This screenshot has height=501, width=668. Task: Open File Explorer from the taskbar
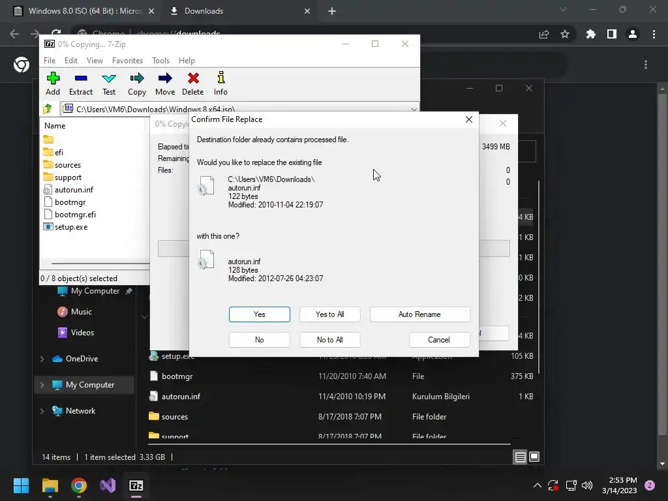[x=50, y=485]
